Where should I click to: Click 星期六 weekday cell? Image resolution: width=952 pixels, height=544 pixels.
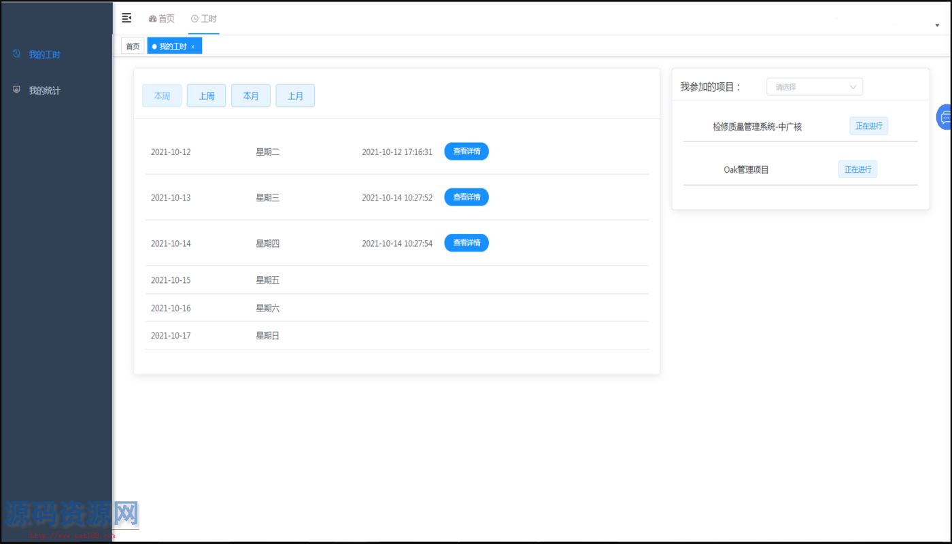tap(267, 308)
